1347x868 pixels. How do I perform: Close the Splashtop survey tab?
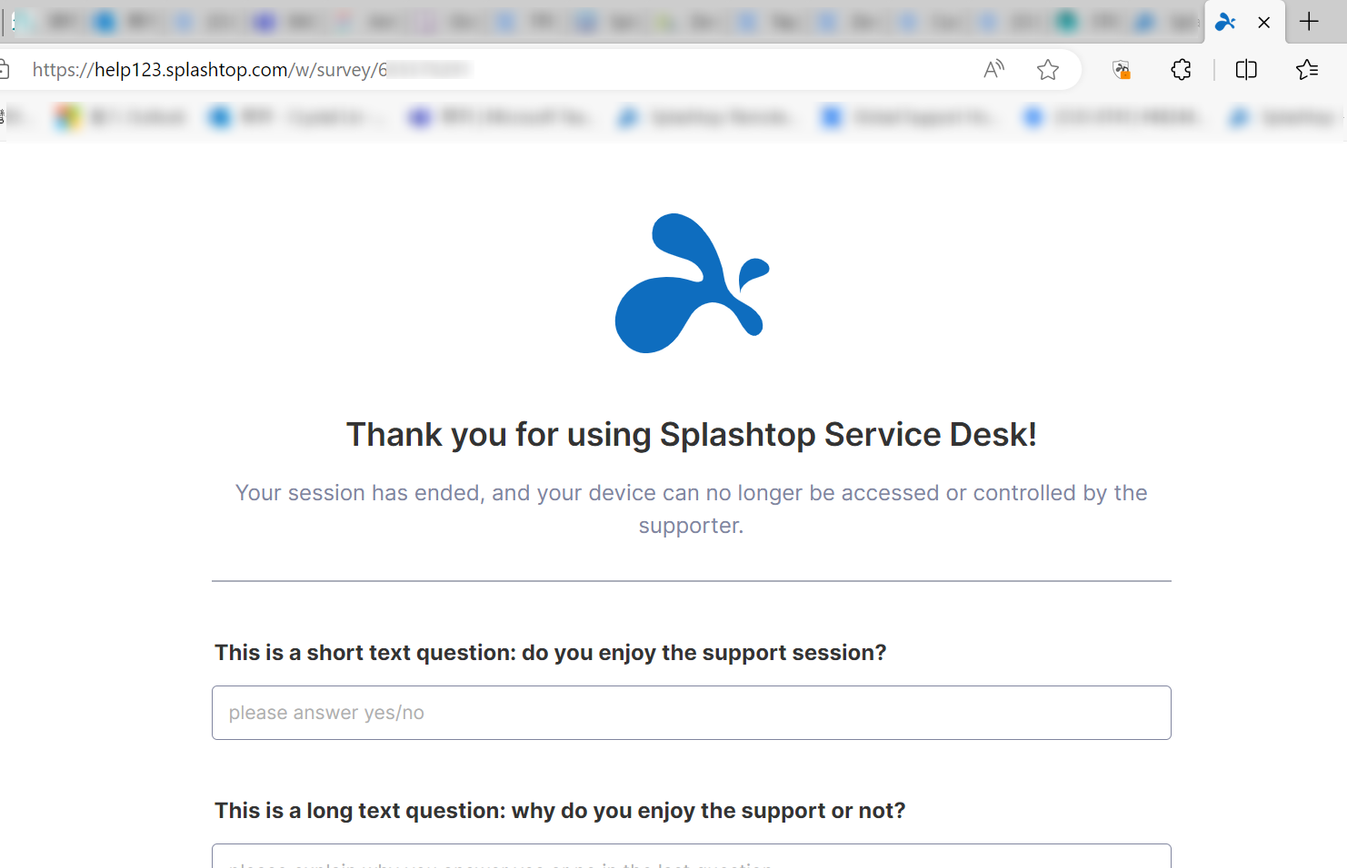click(x=1264, y=21)
